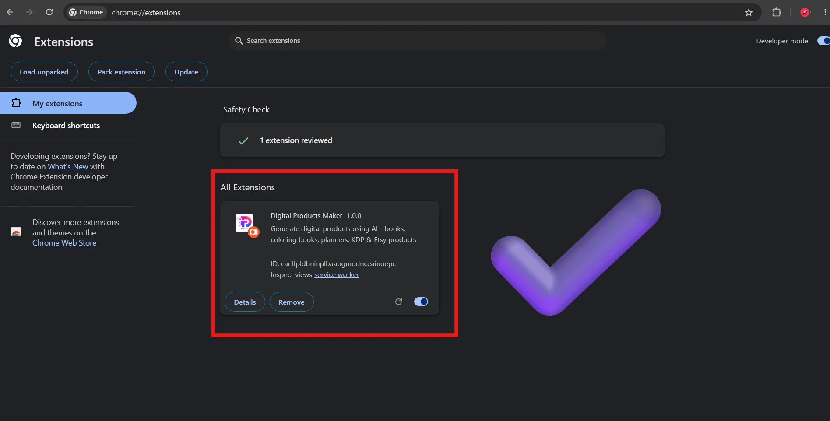Open the Chrome Web Store link
This screenshot has width=830, height=421.
pyautogui.click(x=64, y=243)
